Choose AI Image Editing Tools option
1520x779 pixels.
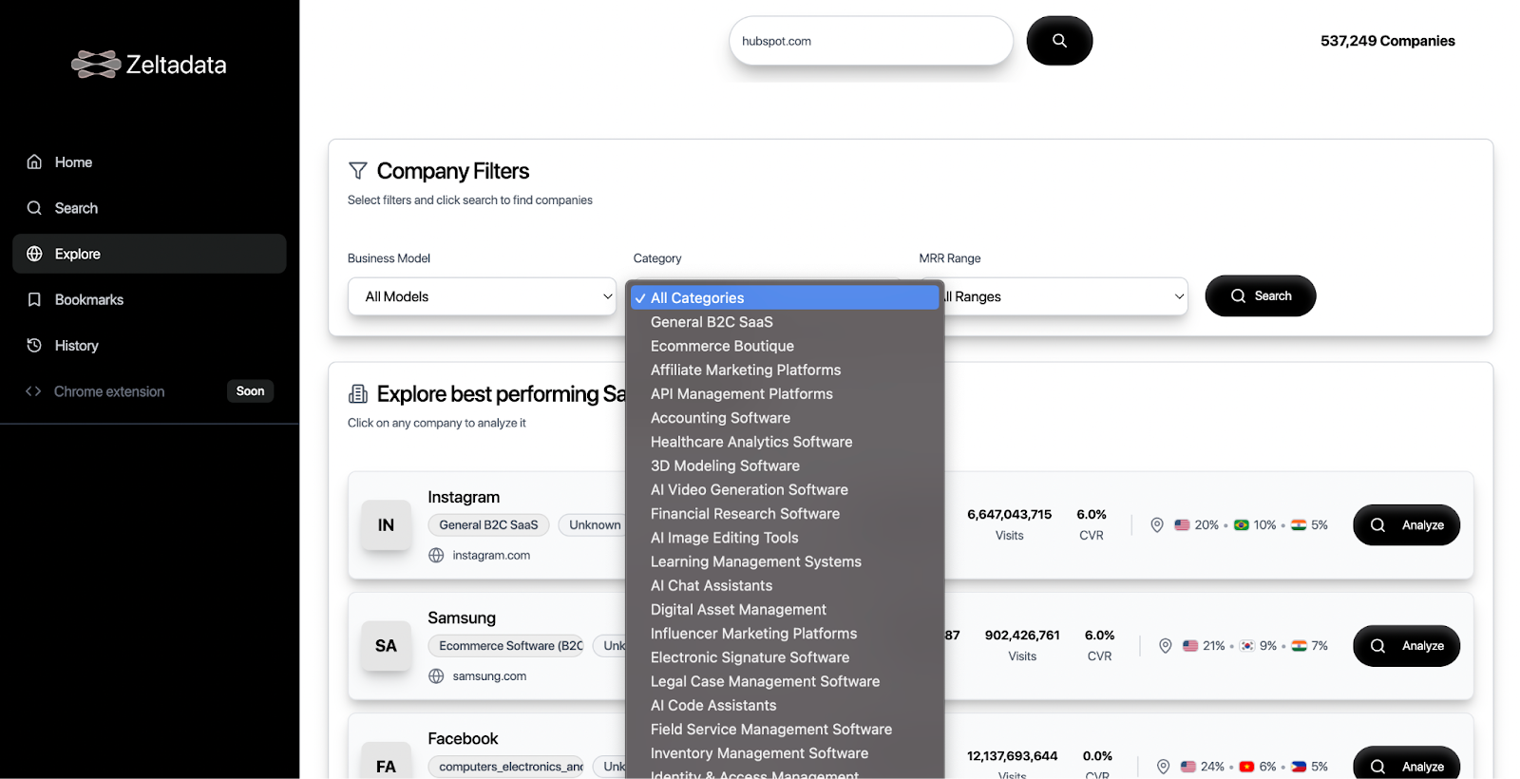coord(785,538)
